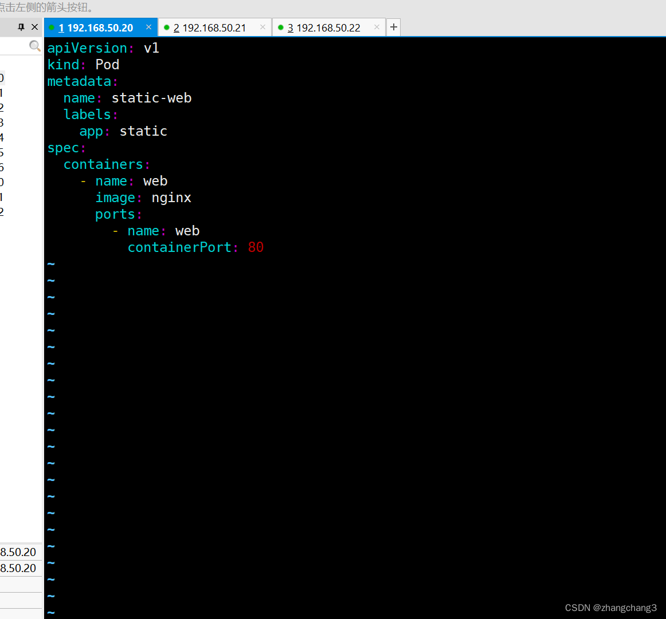
Task: Click the 'containerPort' key
Action: (179, 247)
